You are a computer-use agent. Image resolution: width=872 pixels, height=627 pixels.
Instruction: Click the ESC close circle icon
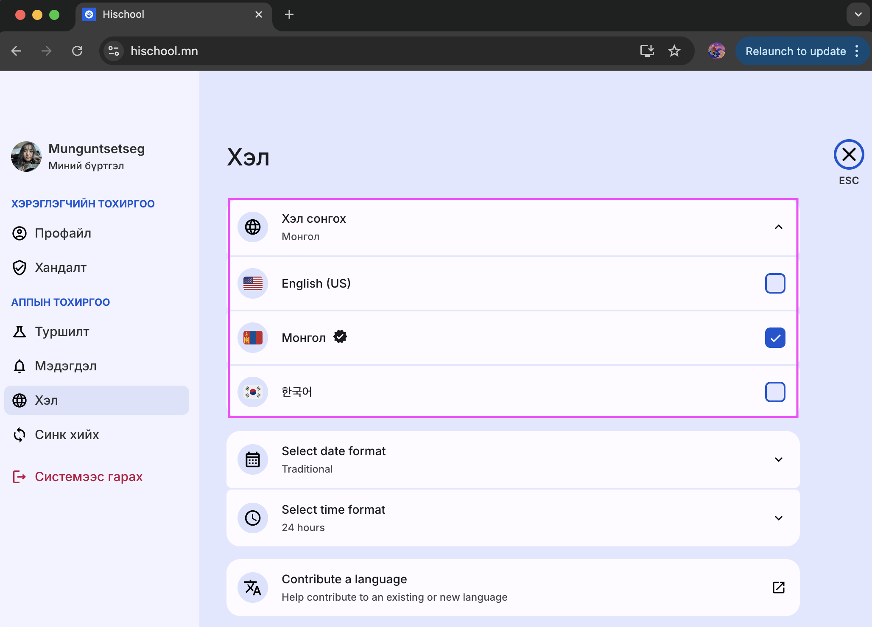pyautogui.click(x=849, y=154)
